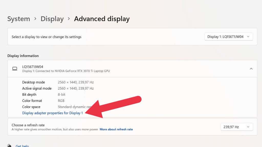The height and width of the screenshot is (147, 262).
Task: Open the Get help link
Action: point(22,145)
